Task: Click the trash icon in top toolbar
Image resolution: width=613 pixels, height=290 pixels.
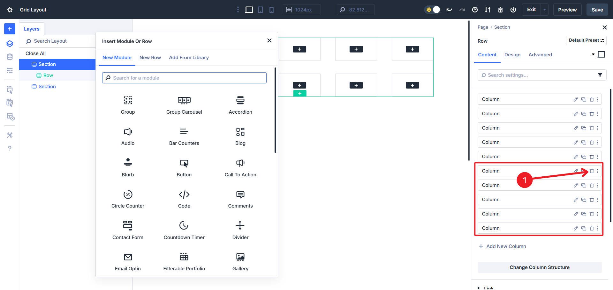Action: click(500, 10)
